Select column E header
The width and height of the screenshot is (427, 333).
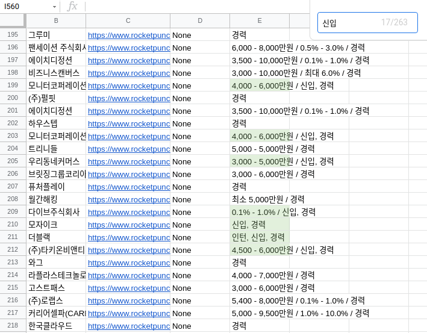260,20
